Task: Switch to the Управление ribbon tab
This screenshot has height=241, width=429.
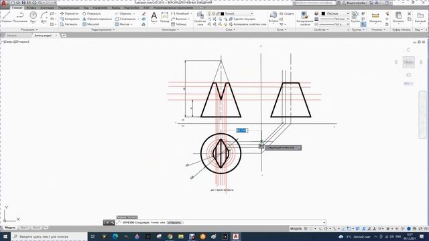Action: [x=100, y=7]
